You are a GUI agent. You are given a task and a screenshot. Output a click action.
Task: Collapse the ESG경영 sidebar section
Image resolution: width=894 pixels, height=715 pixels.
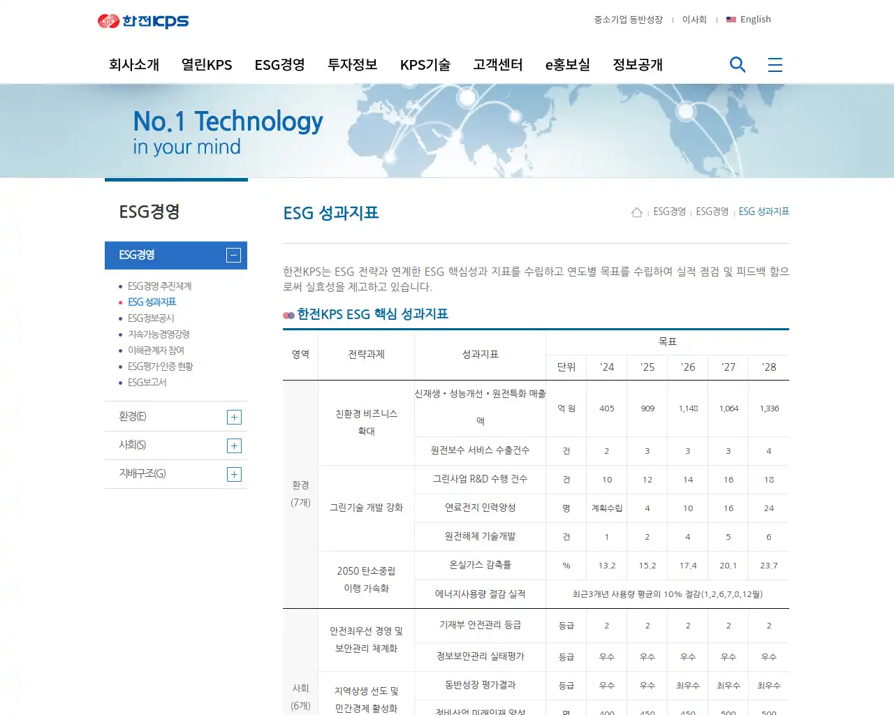pyautogui.click(x=233, y=255)
